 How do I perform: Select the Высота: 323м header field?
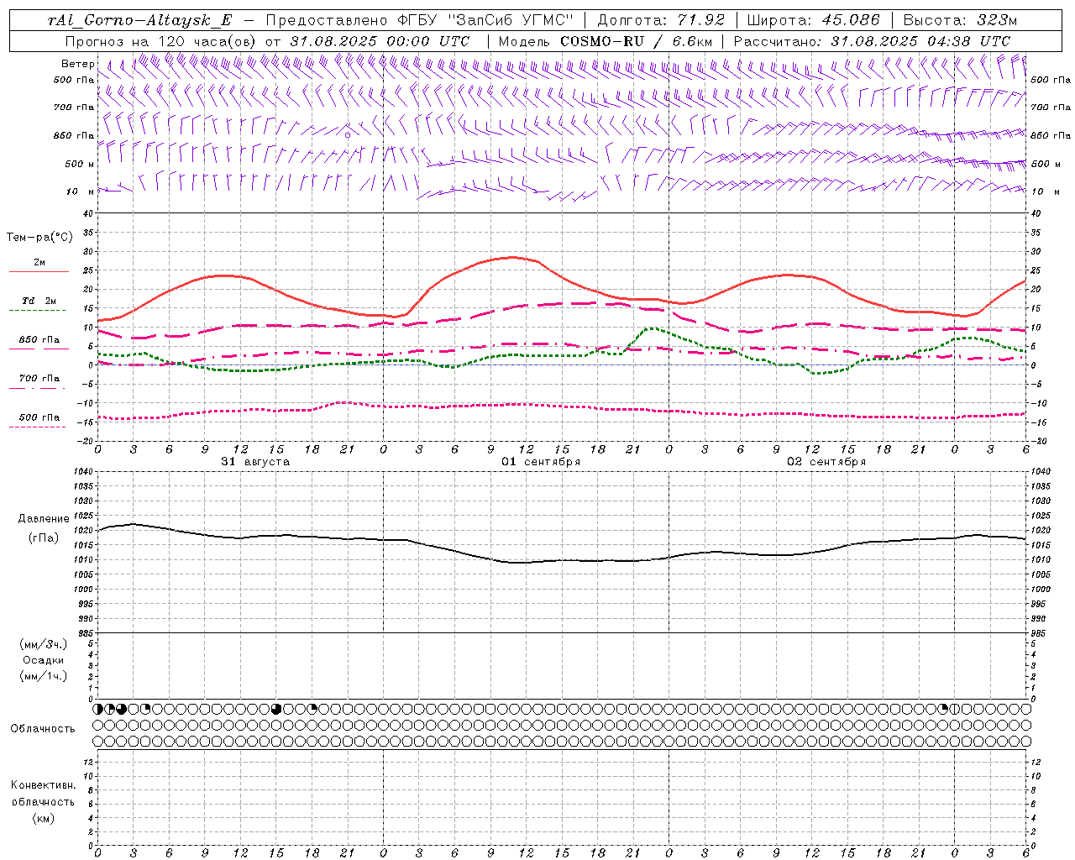point(960,21)
